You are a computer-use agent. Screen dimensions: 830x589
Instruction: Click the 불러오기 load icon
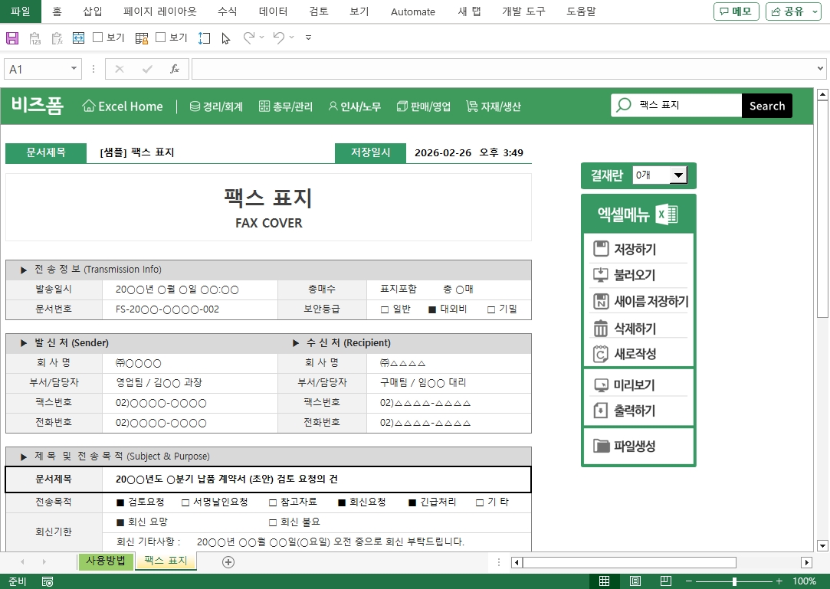coord(601,275)
